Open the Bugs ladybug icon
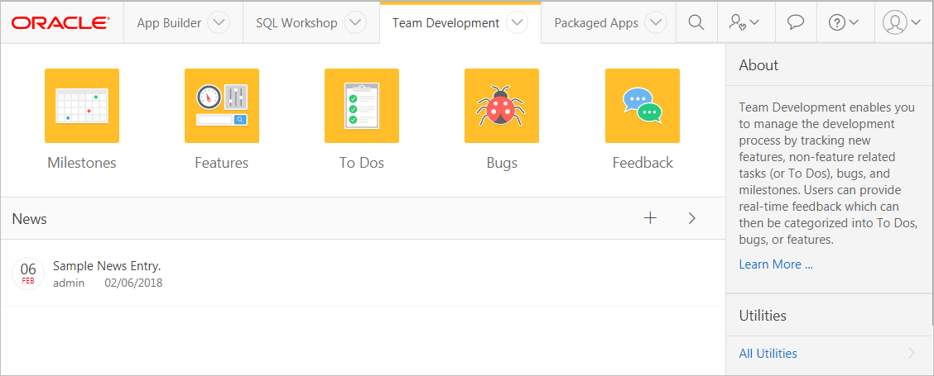This screenshot has width=934, height=376. [x=502, y=106]
